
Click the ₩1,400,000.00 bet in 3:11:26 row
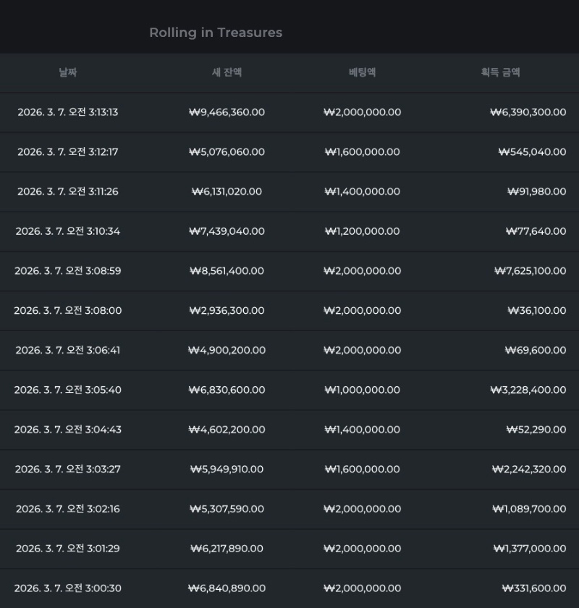362,192
